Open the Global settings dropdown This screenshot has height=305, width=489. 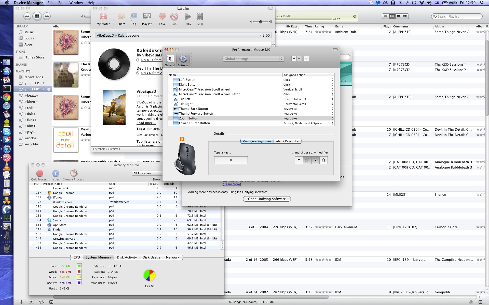click(x=253, y=59)
